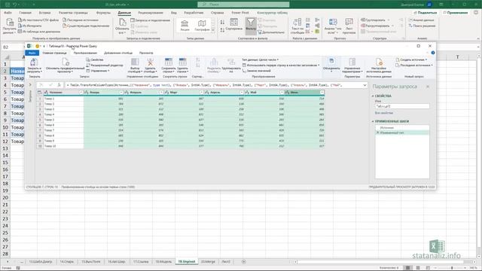The width and height of the screenshot is (482, 271).
Task: Click New Source (Создать источник)
Action: (411, 59)
